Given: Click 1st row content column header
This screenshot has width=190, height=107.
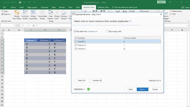Looking at the screenshot, I should (142, 38).
